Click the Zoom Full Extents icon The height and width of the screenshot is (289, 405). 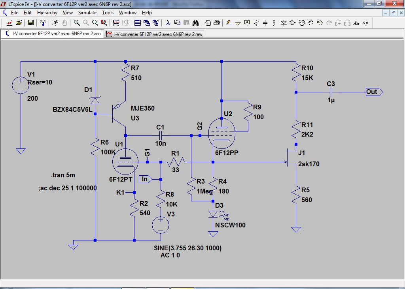point(104,23)
